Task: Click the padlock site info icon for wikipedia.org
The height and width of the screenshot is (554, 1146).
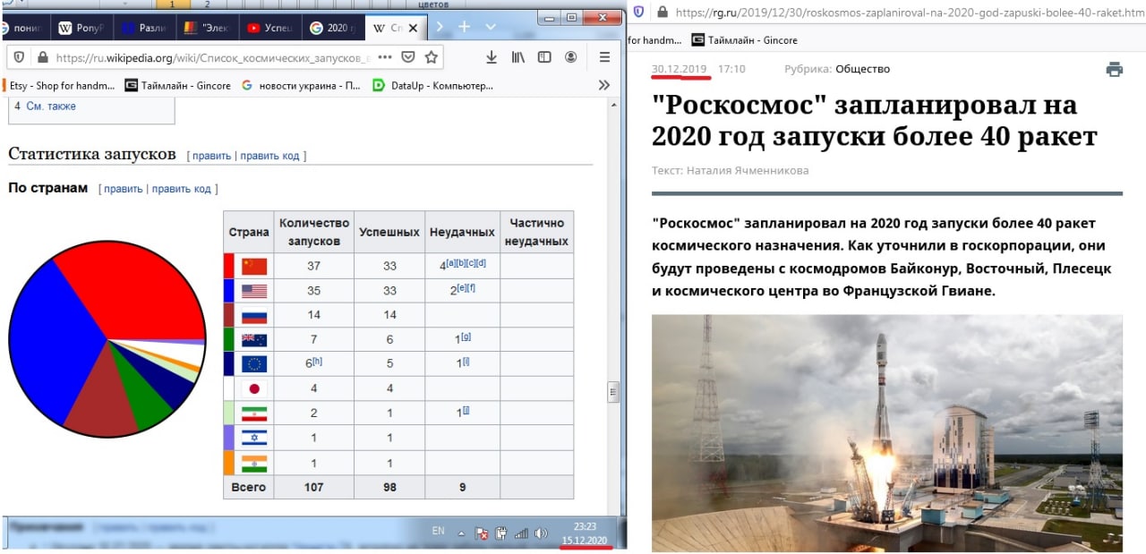Action: pos(41,57)
